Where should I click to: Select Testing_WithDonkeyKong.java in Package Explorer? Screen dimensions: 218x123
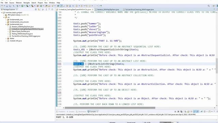tap(22, 34)
